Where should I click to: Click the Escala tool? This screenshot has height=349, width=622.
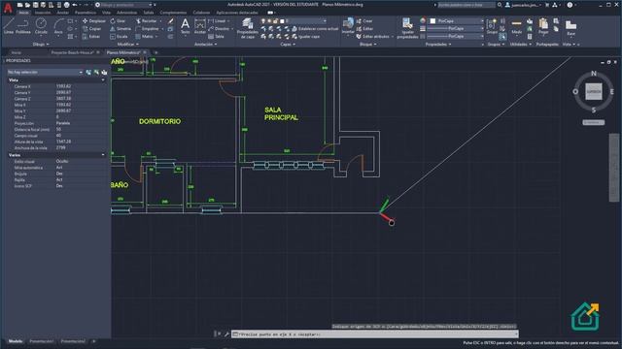[119, 37]
